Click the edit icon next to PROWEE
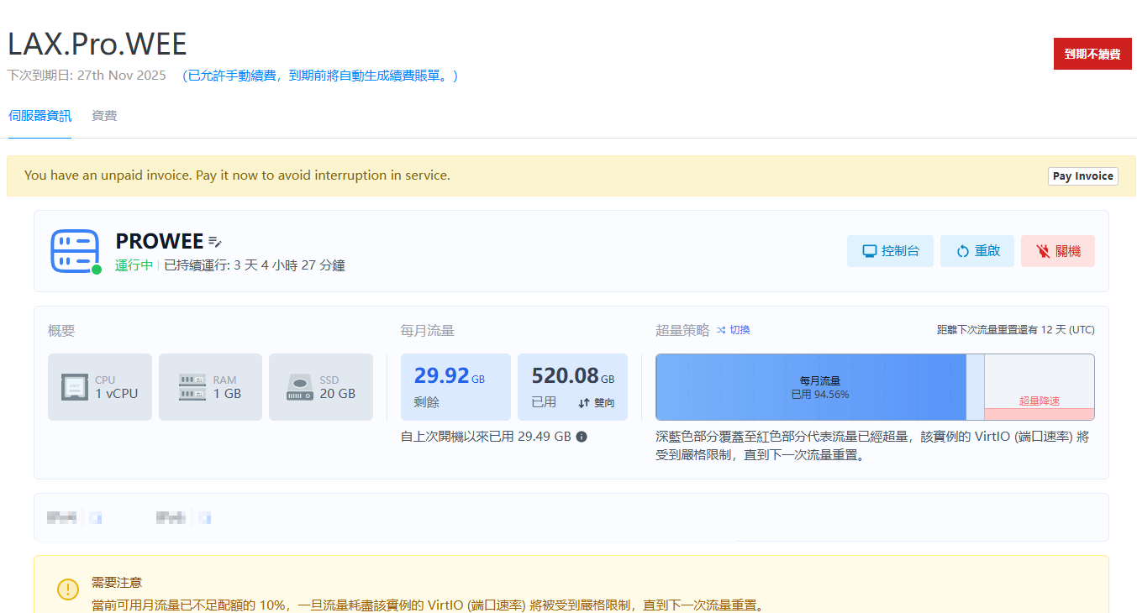Viewport: 1137px width, 613px height. coord(215,241)
